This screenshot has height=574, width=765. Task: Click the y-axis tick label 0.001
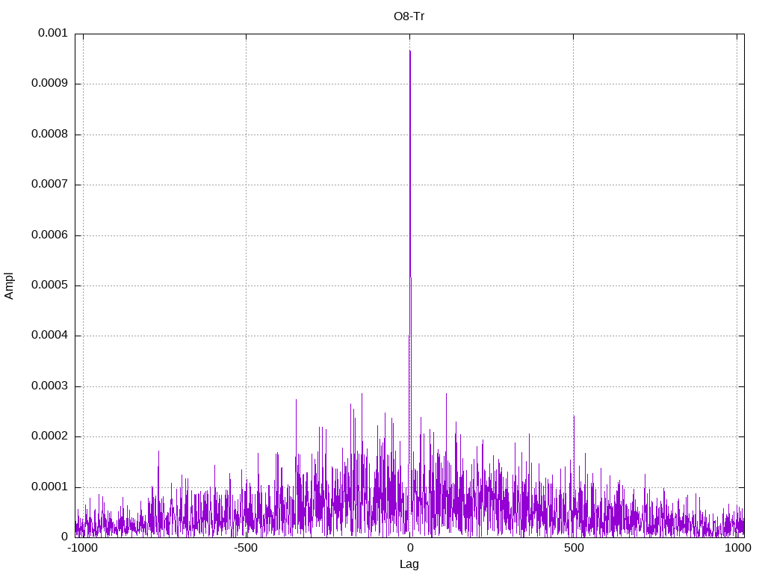coord(53,33)
